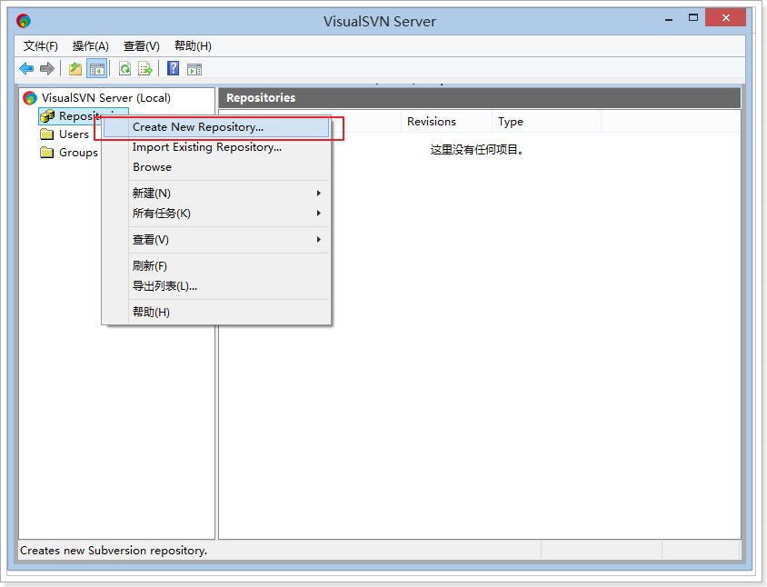
Task: Expand the 查看(V) context submenu
Action: pos(216,240)
